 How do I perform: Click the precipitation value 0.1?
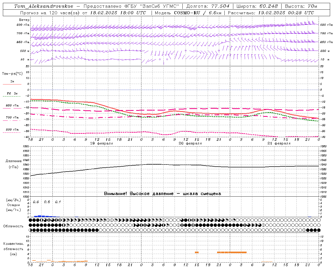[58, 202]
